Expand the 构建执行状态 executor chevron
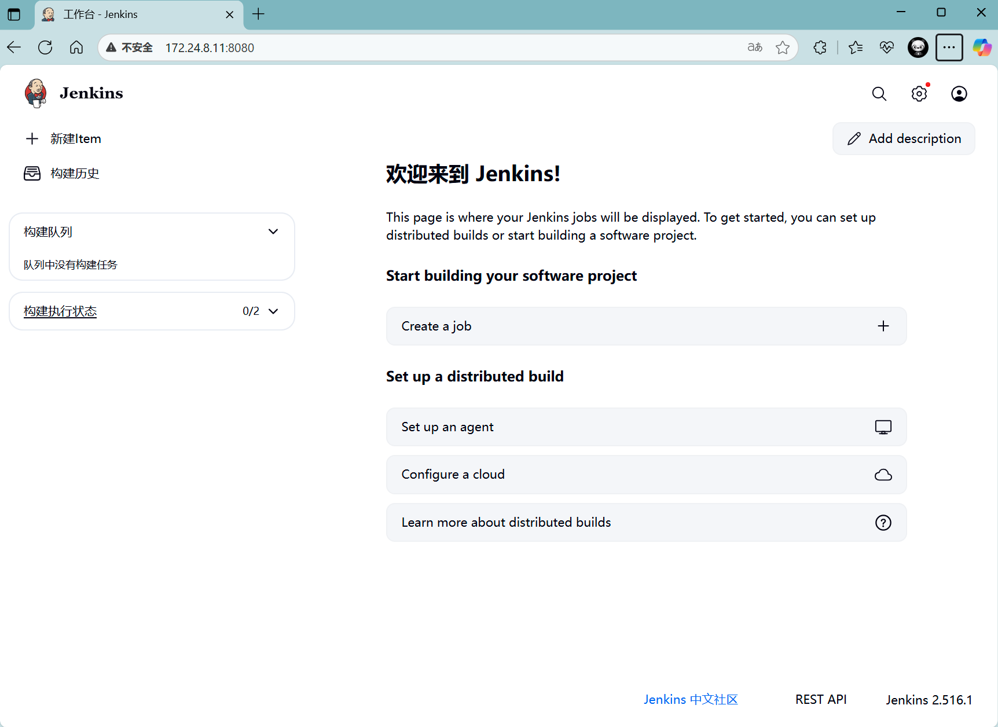 click(273, 311)
